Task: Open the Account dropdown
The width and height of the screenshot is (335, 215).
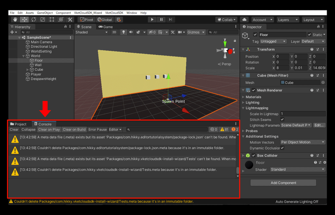Action: pos(263,20)
